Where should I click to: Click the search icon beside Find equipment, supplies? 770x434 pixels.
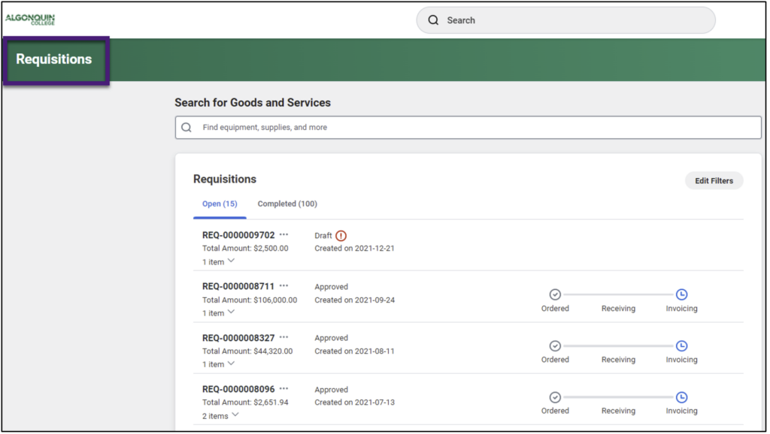tap(186, 127)
